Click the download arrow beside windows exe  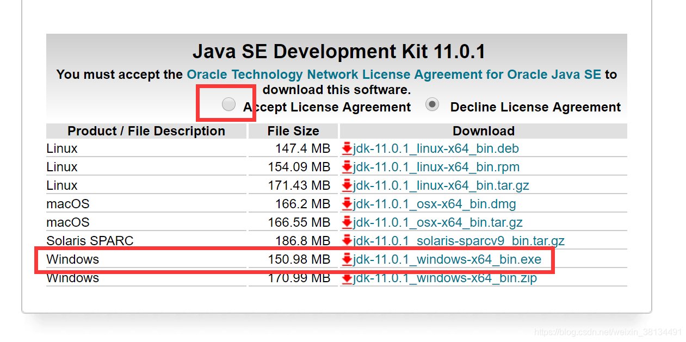pyautogui.click(x=347, y=259)
